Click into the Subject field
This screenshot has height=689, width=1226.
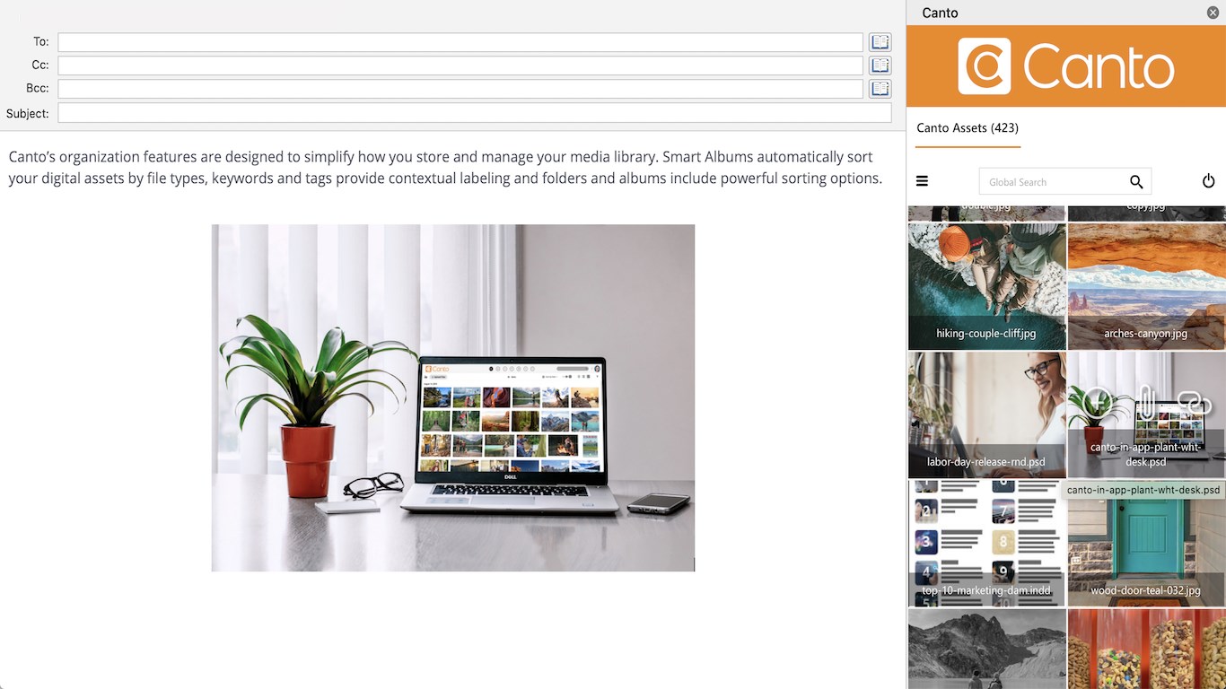pyautogui.click(x=475, y=113)
